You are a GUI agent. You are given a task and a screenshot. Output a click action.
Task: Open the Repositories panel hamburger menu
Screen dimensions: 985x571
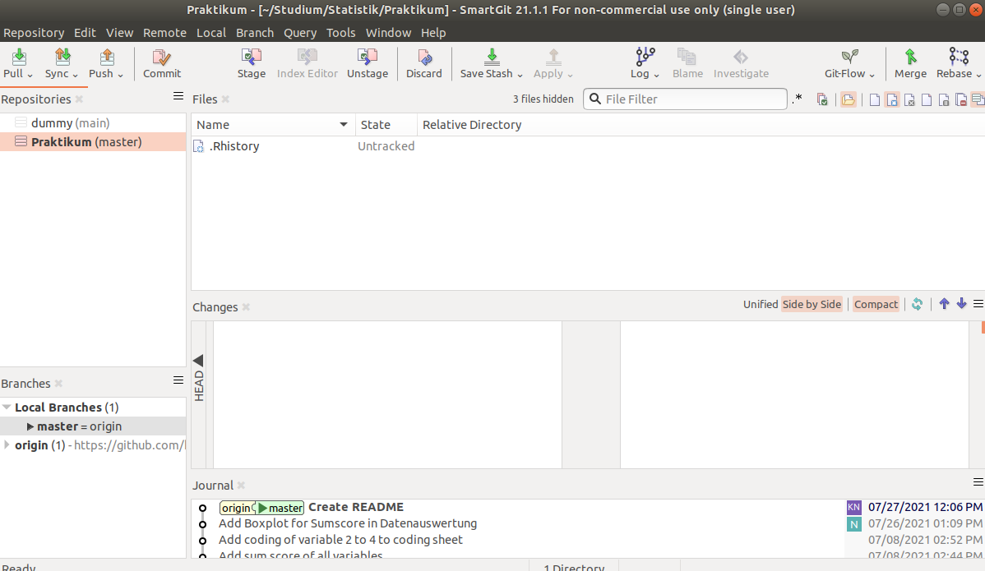point(178,96)
